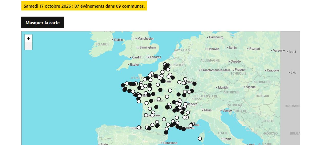Click the Hanovre city label
The image size is (309, 145).
[213, 49]
